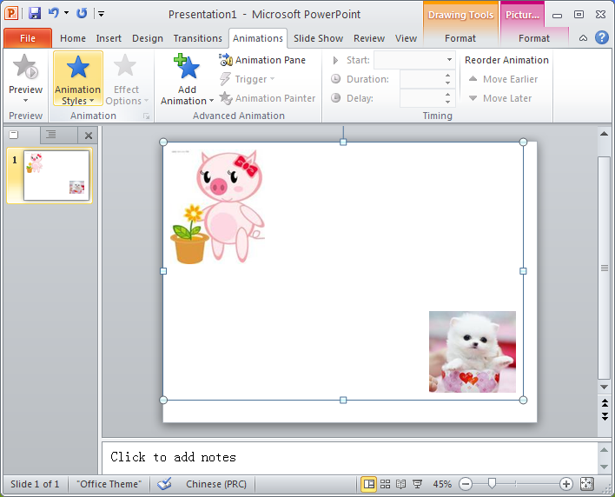615x497 pixels.
Task: Click in the notes area to add notes
Action: (349, 457)
